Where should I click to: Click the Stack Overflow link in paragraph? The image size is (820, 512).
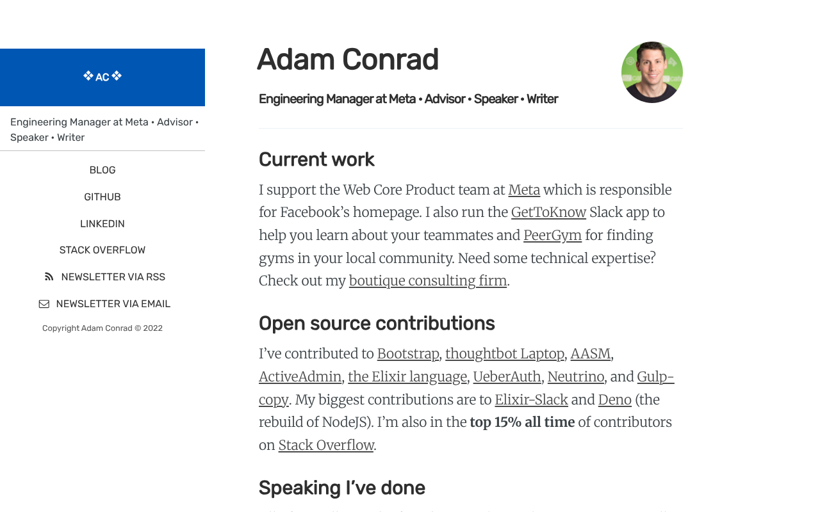point(326,445)
